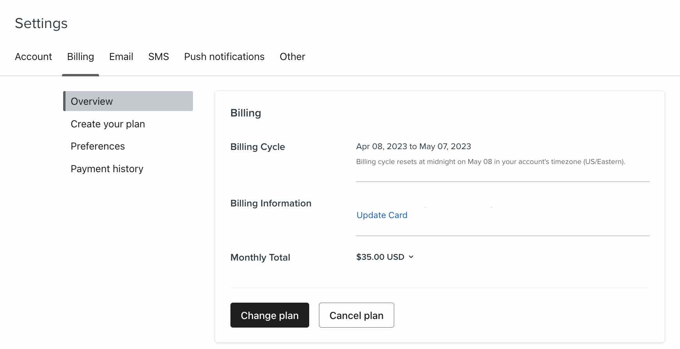Click the Billing Information label
This screenshot has width=680, height=349.
(x=271, y=203)
